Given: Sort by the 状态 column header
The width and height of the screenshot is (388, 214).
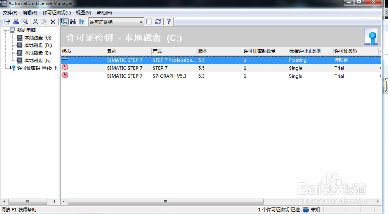Looking at the screenshot, I should 83,51.
